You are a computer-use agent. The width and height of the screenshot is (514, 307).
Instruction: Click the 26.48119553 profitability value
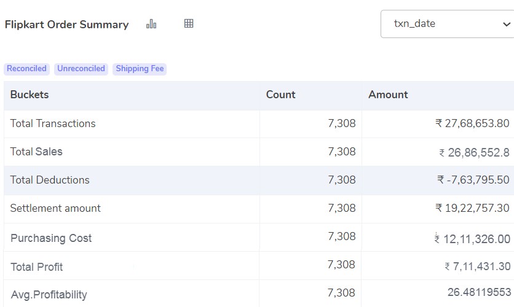pos(479,292)
